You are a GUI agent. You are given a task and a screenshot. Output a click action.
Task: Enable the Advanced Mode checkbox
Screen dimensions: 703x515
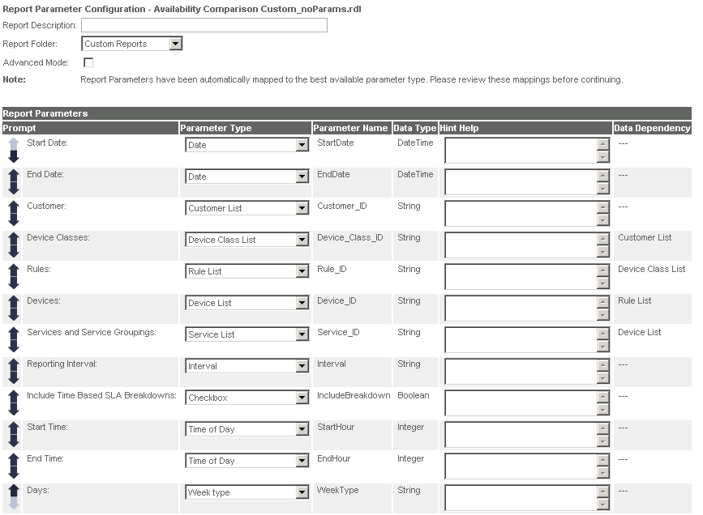[x=88, y=62]
